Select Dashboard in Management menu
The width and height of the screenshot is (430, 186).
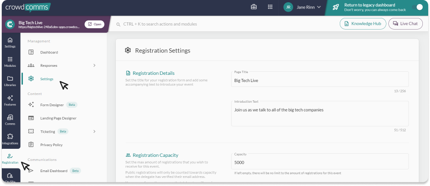pyautogui.click(x=49, y=52)
